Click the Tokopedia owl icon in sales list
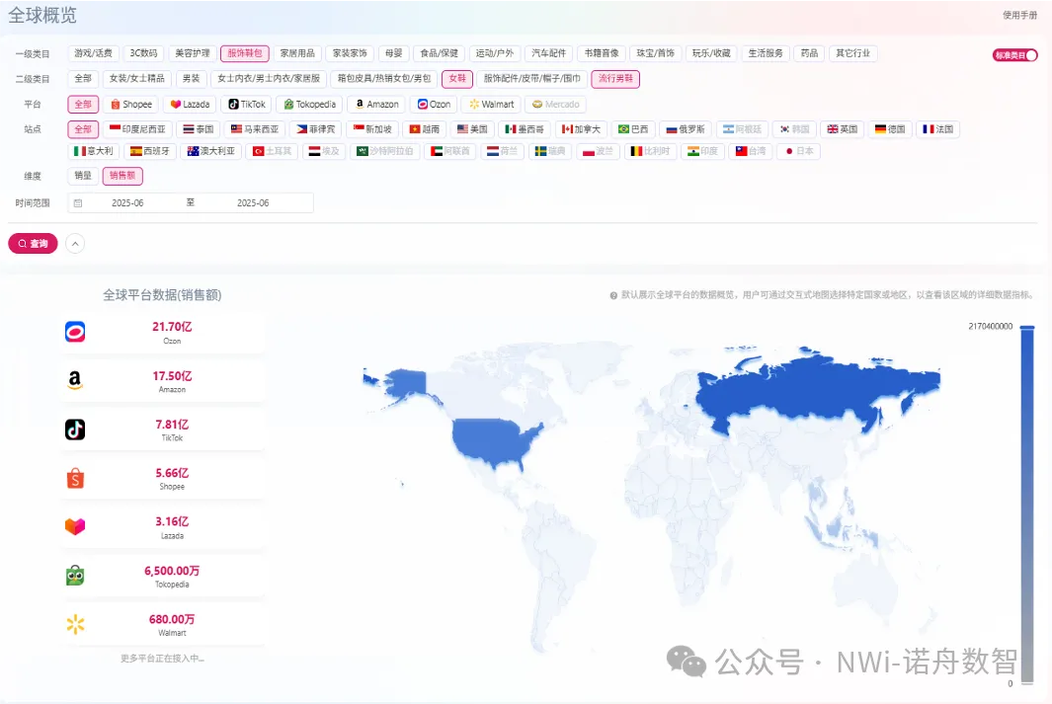This screenshot has width=1052, height=704. 75,576
